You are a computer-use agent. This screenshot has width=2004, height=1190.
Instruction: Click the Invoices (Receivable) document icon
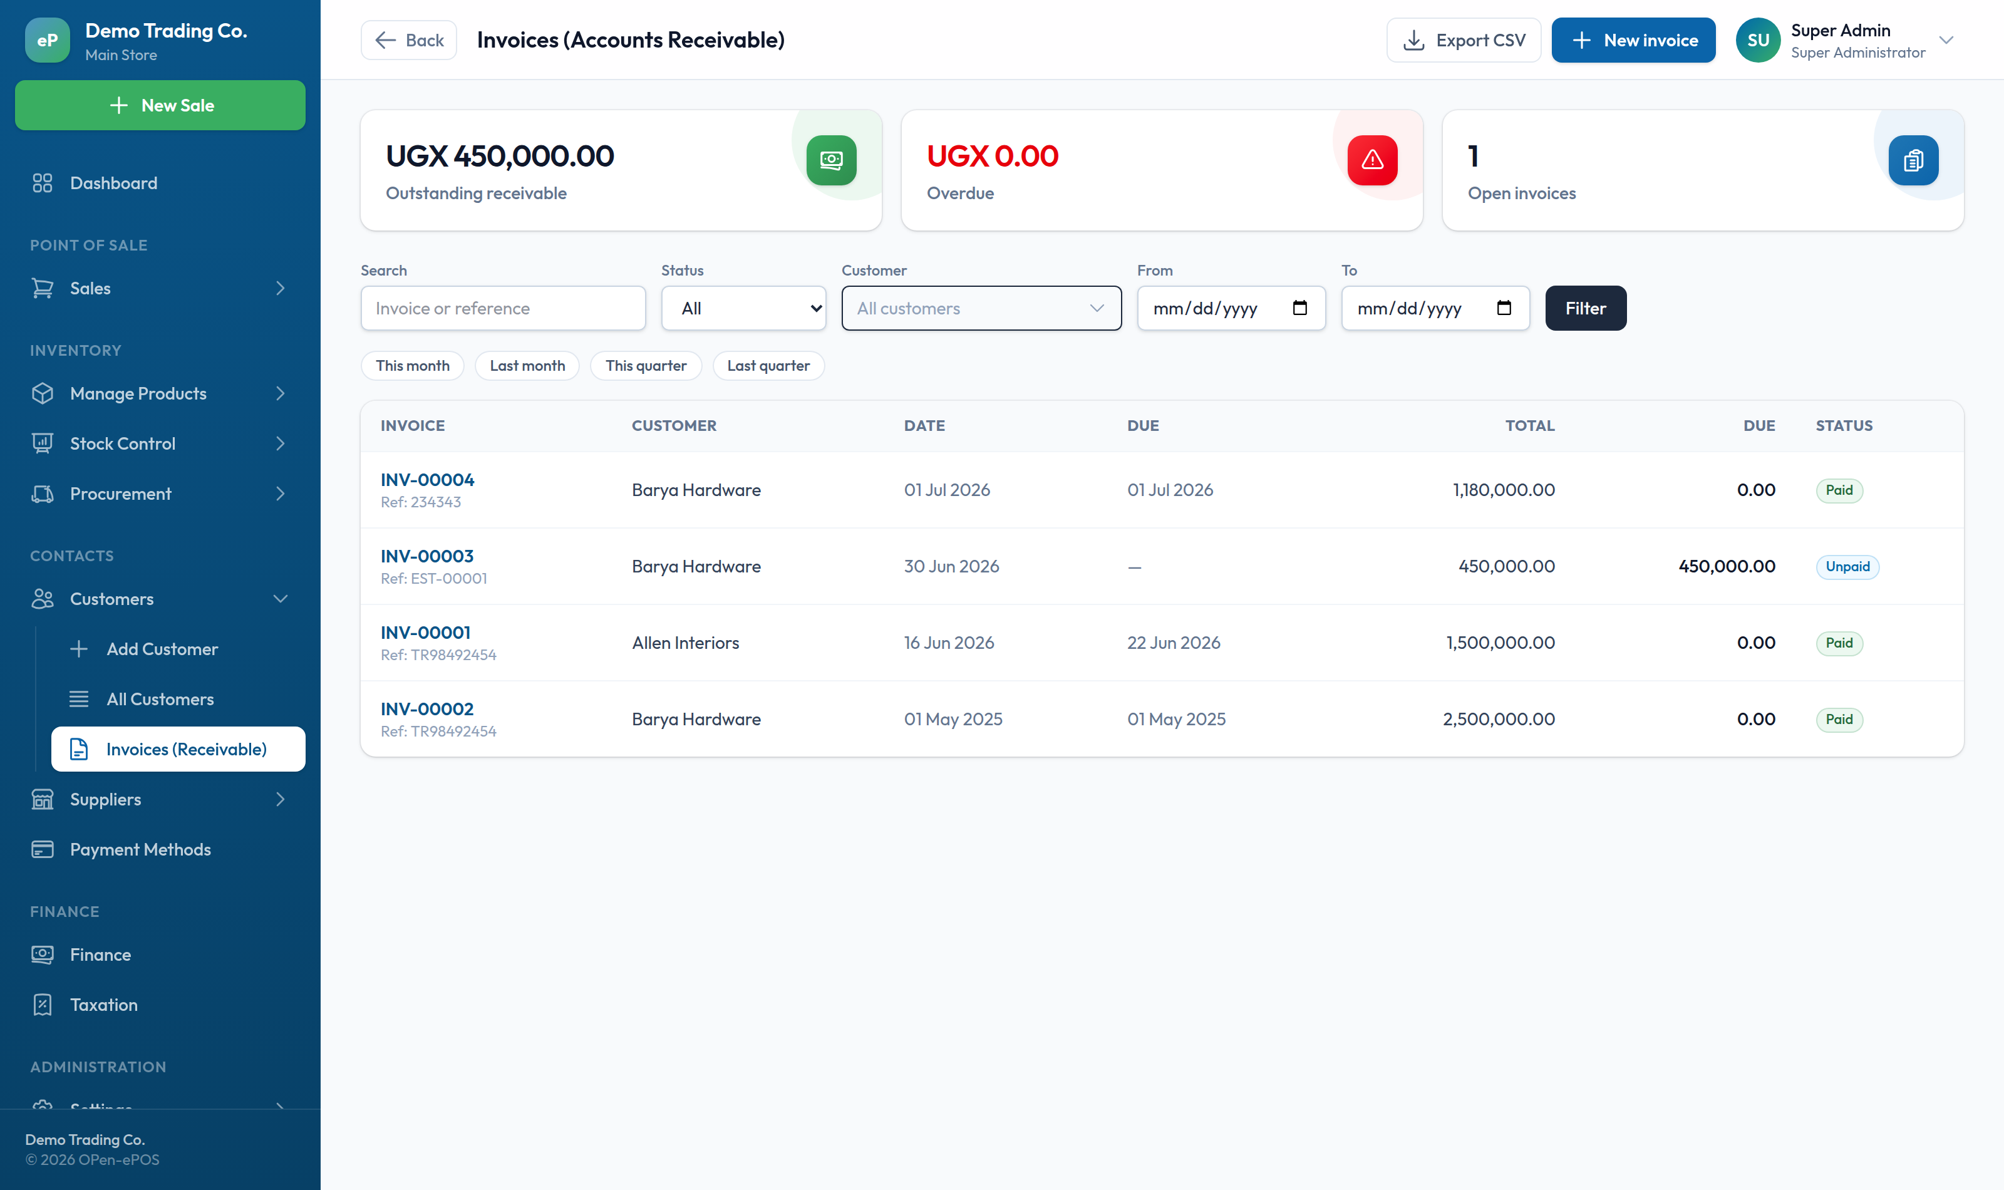pos(78,749)
